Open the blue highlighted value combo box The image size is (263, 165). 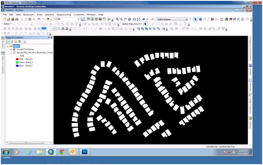point(46,28)
